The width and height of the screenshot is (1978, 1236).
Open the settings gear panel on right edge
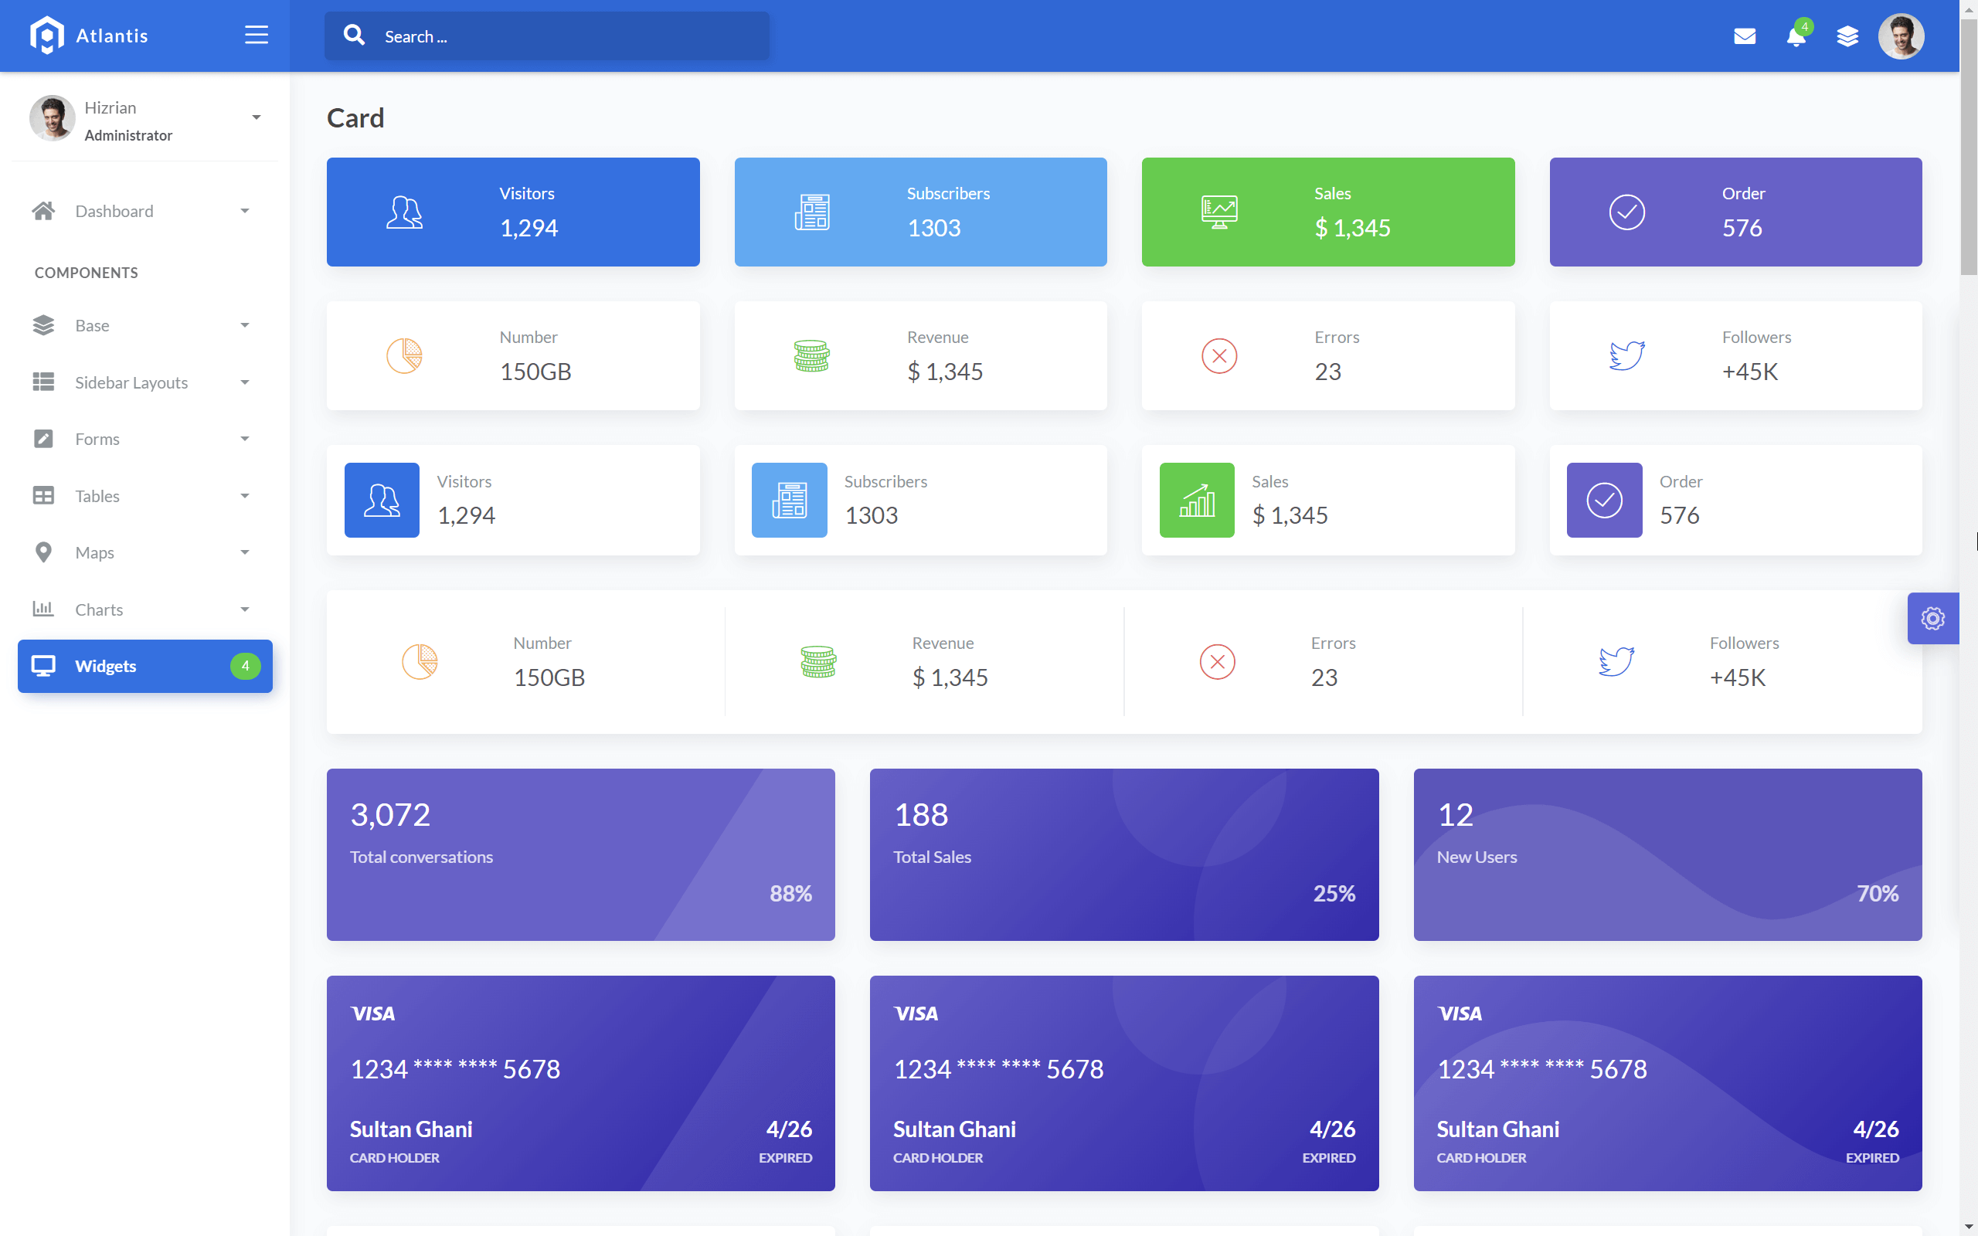1932,618
